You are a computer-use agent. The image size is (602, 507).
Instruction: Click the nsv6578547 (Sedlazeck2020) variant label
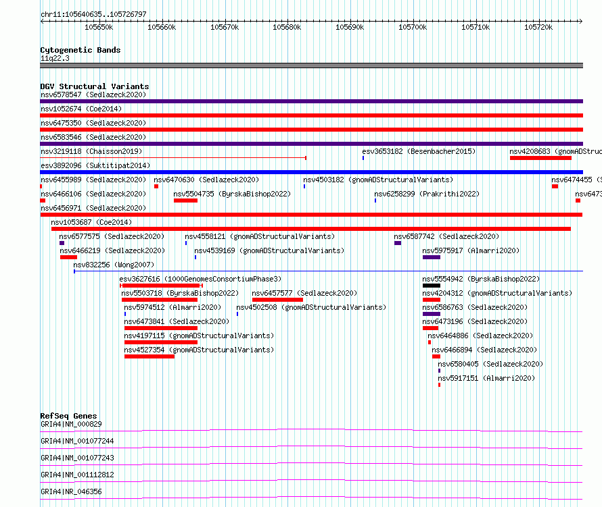(x=93, y=95)
